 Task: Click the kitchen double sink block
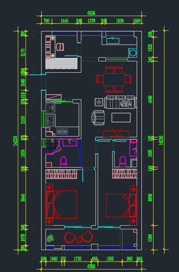50,121
